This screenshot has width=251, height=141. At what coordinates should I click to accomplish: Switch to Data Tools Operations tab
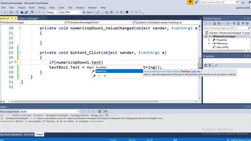tap(11, 134)
